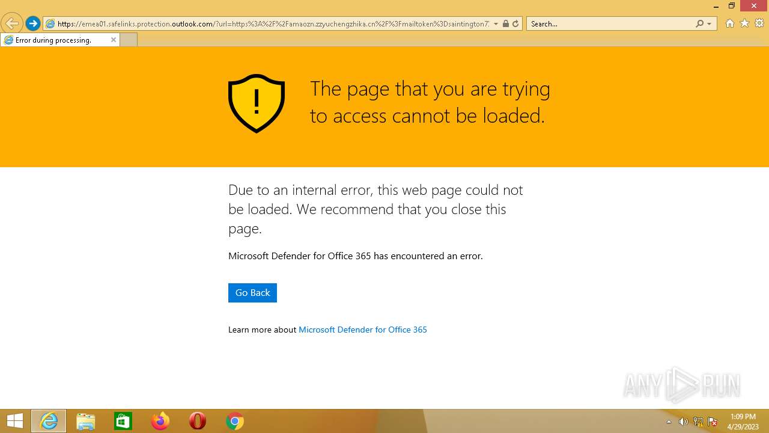769x433 pixels.
Task: Open the address bar autocomplete dropdown arrow
Action: point(496,24)
